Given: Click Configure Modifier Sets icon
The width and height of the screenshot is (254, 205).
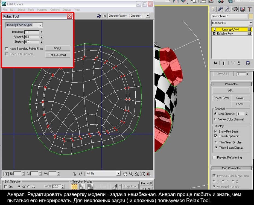Looking at the screenshot, I should [x=248, y=63].
